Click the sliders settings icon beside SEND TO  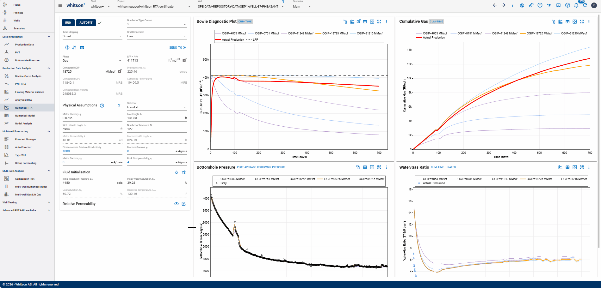tap(74, 47)
